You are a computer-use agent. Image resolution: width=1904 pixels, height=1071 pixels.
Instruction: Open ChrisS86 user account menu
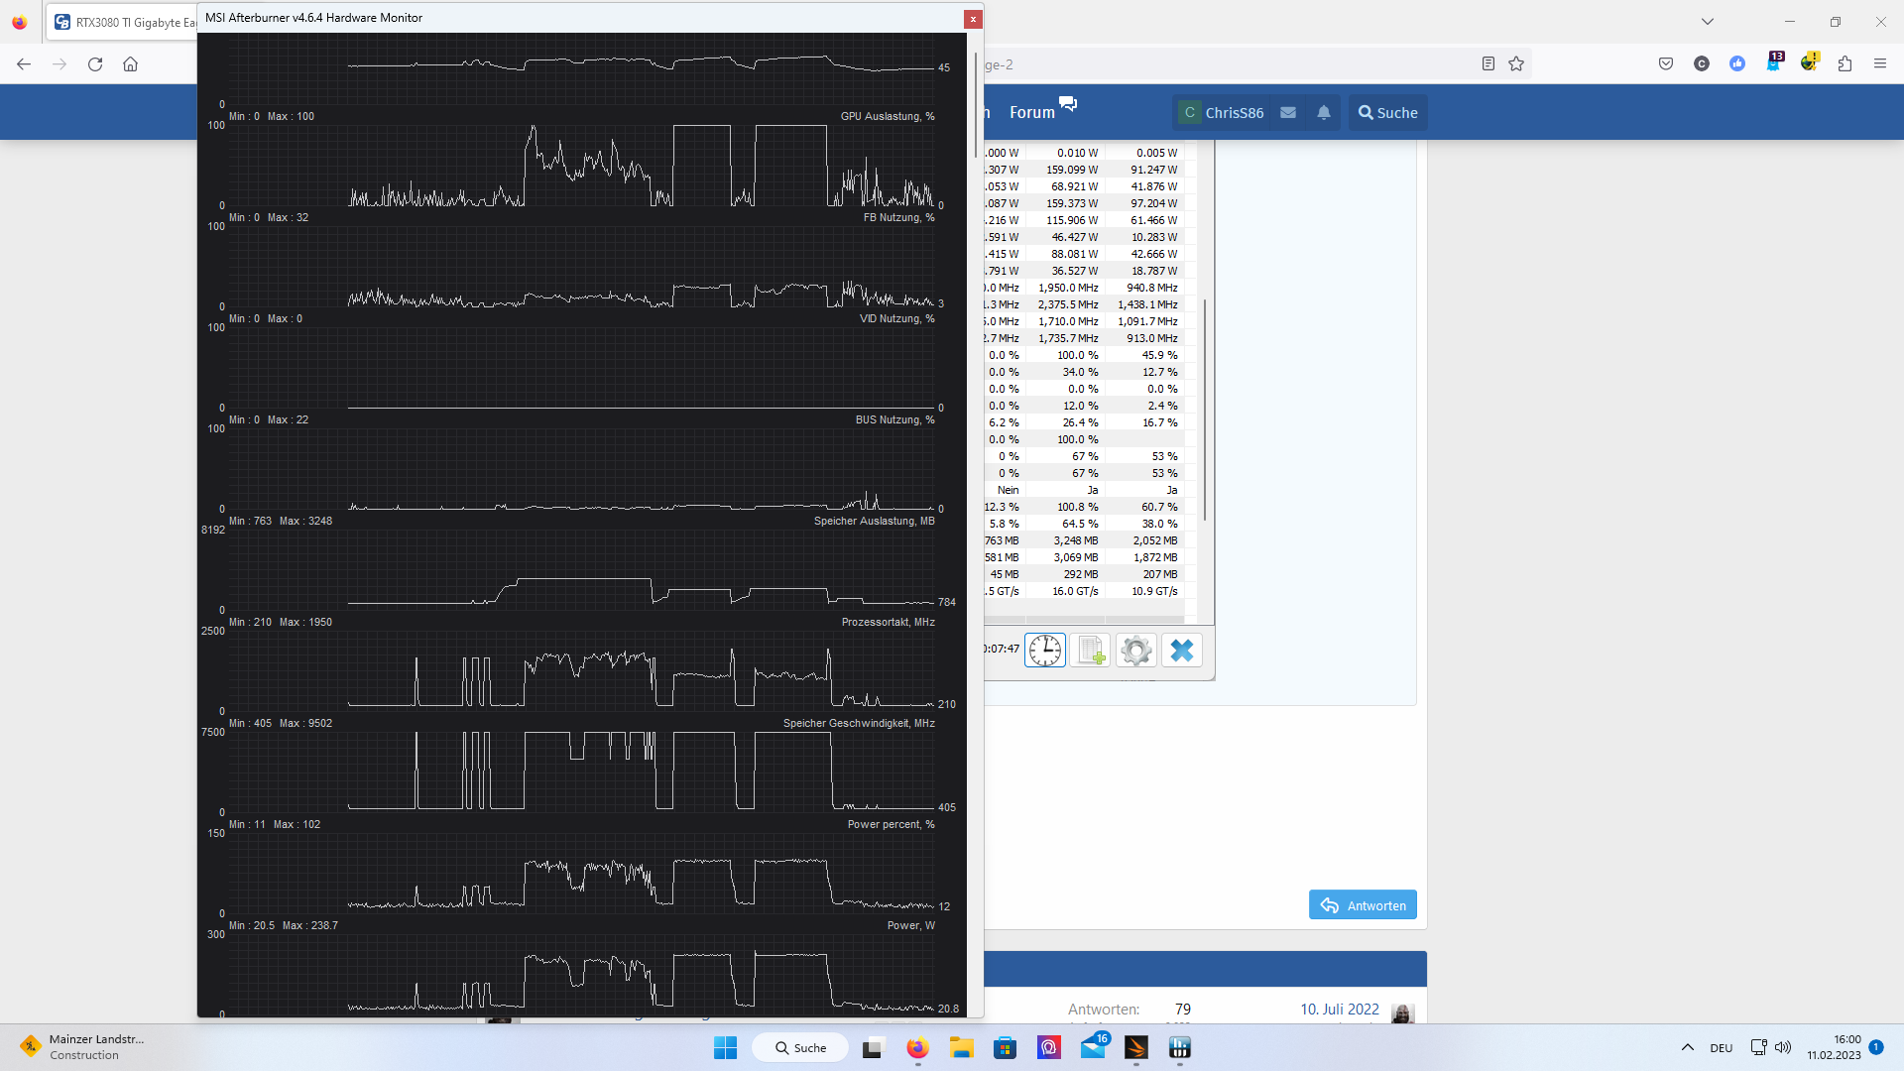point(1223,113)
